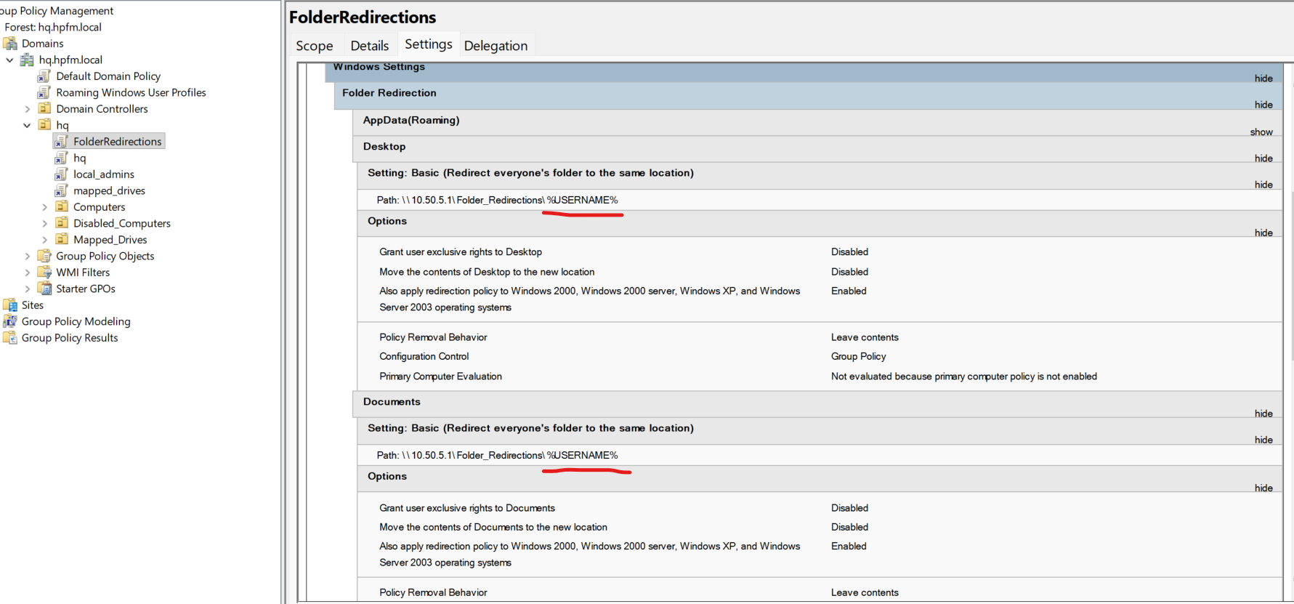The image size is (1294, 604).
Task: Show the AppData(Roaming) section
Action: point(1261,132)
